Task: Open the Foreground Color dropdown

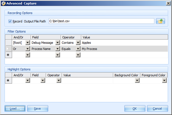Action: (x=164, y=80)
